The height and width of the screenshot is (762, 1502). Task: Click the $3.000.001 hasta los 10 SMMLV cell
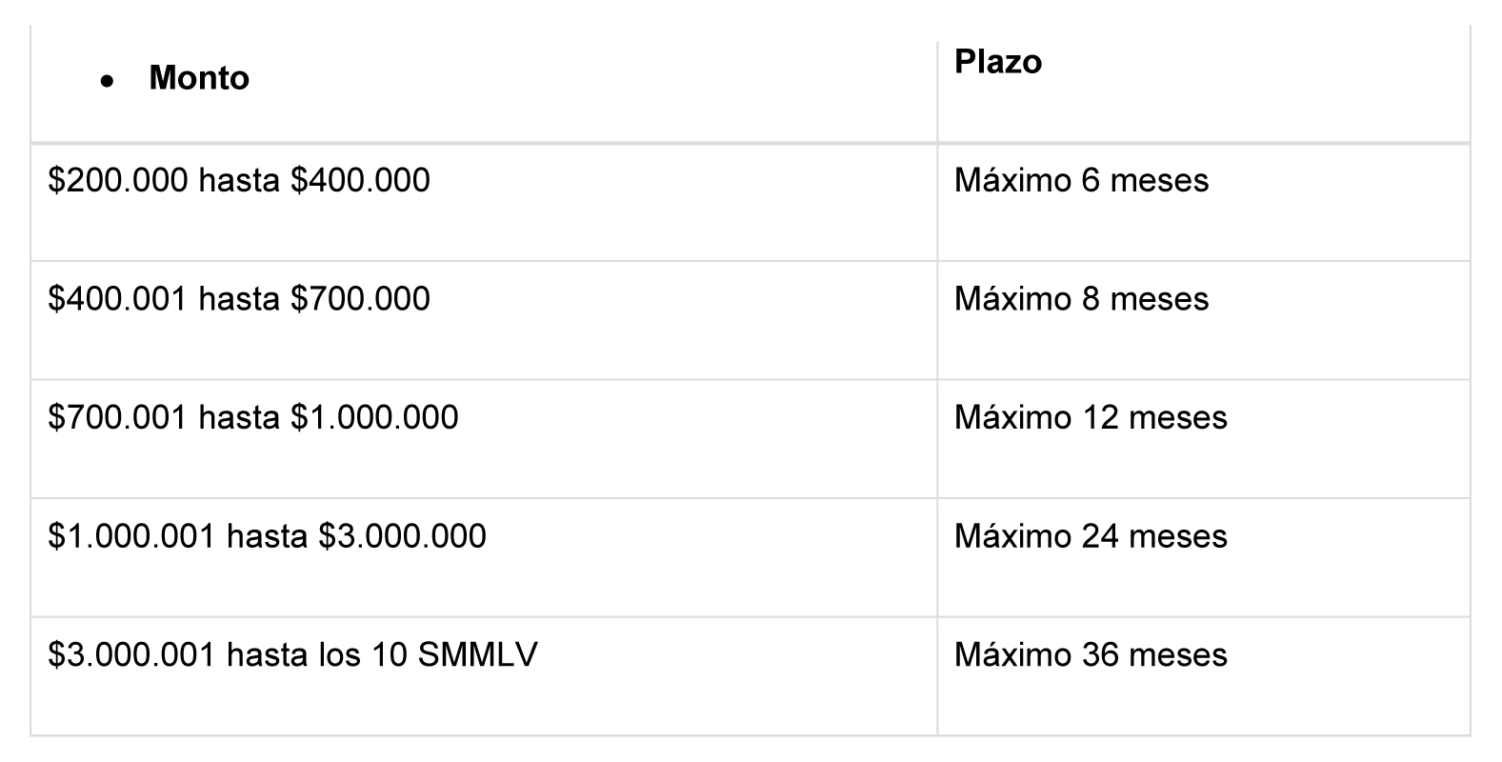(x=484, y=676)
